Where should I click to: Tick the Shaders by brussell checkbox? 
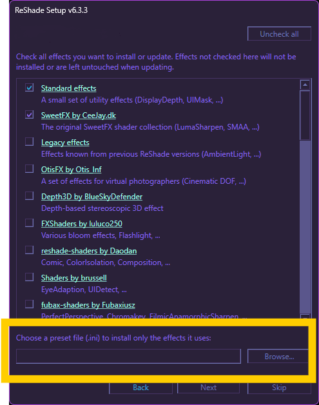[29, 277]
